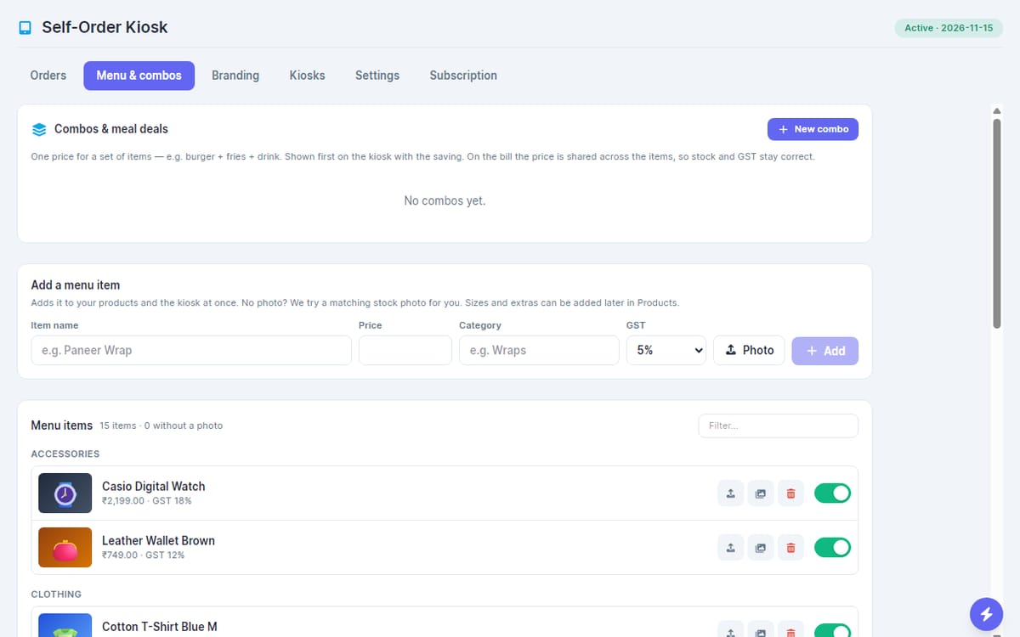The image size is (1020, 637).
Task: View the Subscription tab
Action: (463, 76)
